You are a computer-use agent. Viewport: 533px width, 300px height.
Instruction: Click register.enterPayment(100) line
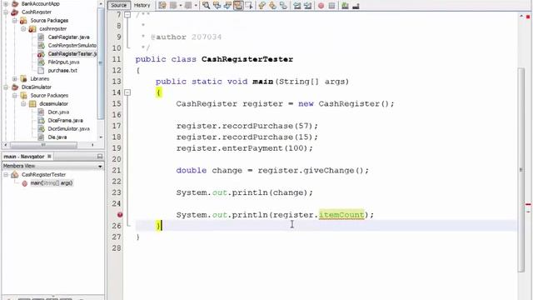pos(244,148)
